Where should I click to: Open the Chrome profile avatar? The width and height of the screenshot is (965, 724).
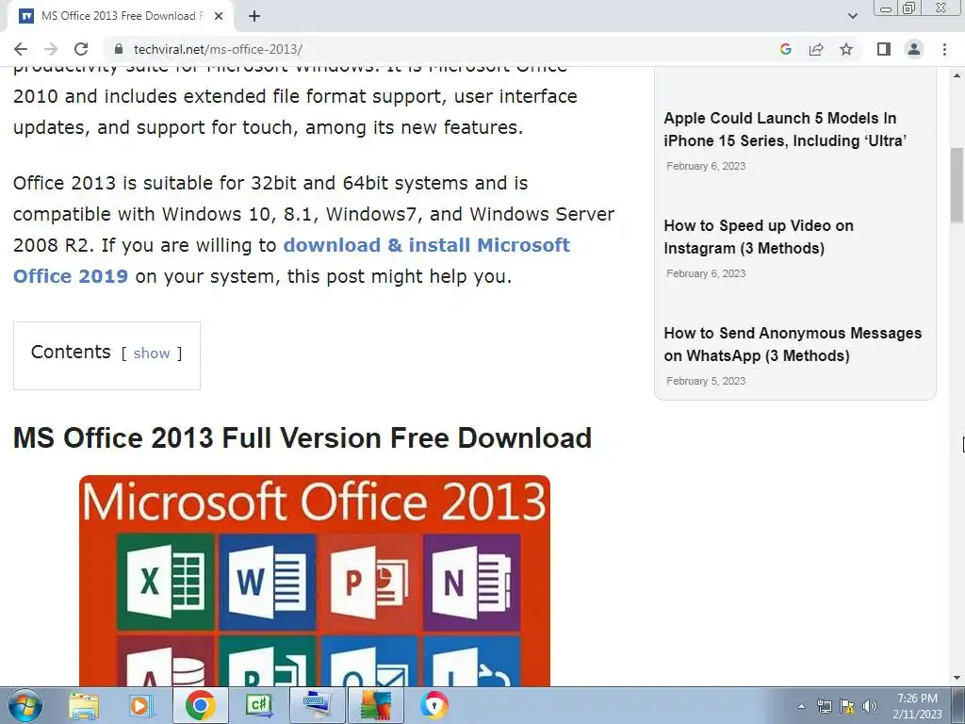coord(914,49)
